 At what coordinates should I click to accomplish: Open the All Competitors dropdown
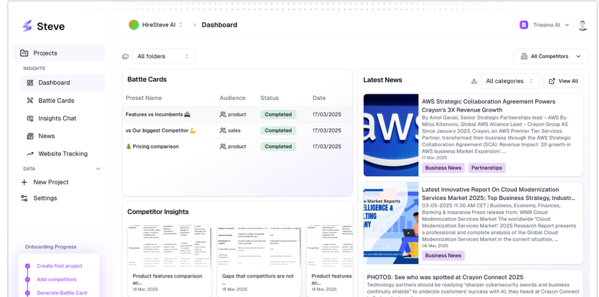tap(551, 56)
